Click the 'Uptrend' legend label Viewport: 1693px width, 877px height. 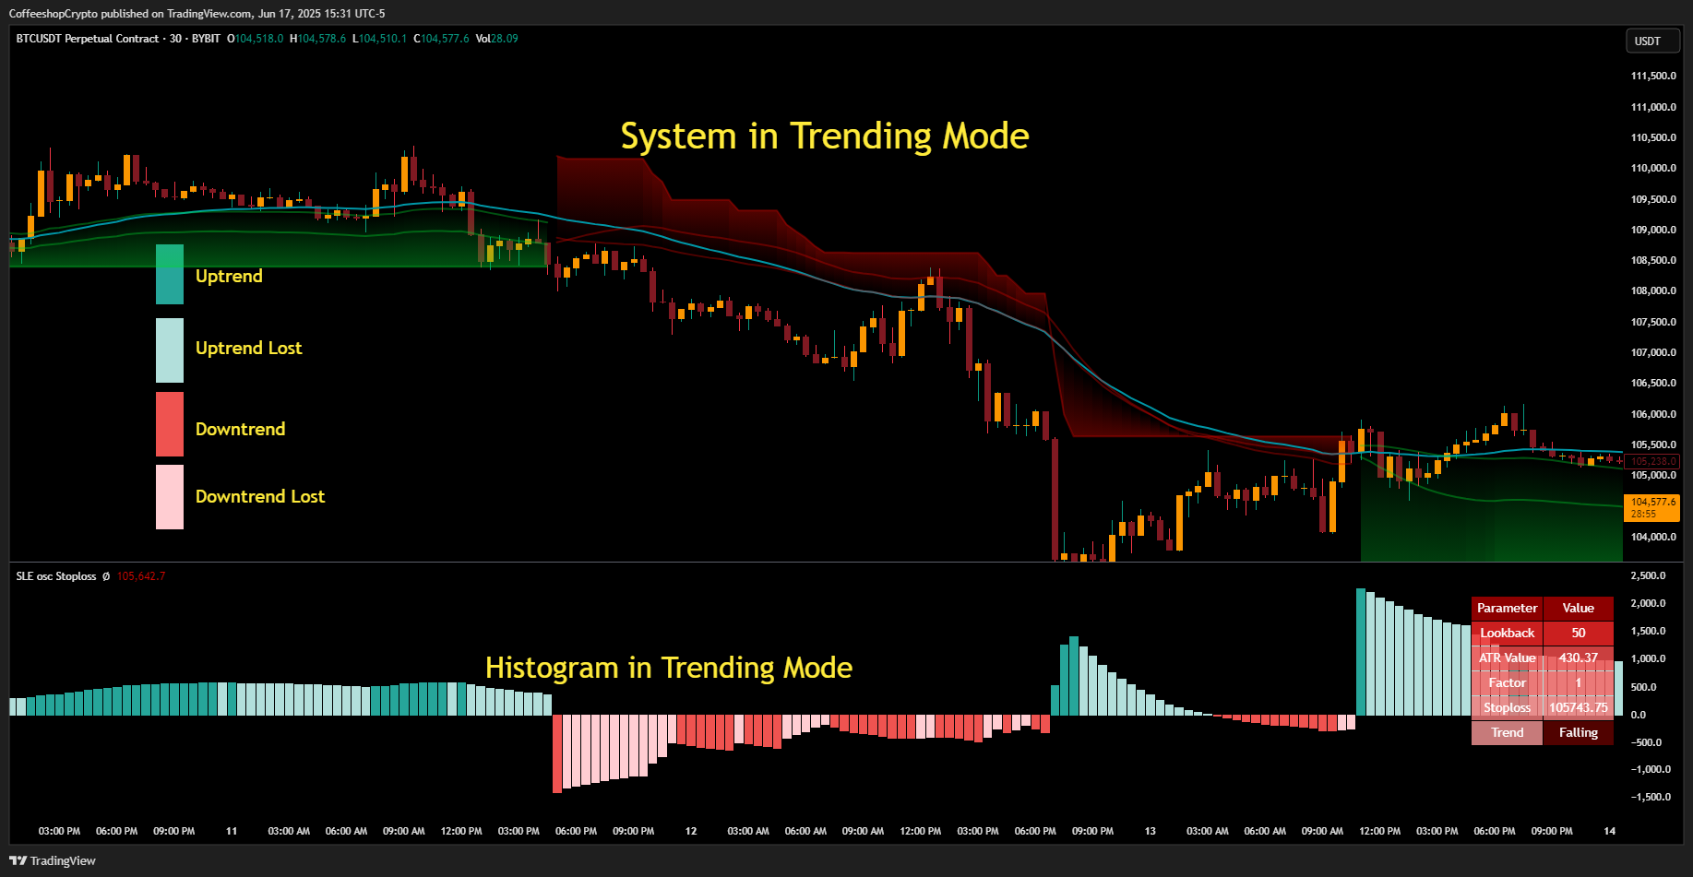[229, 276]
